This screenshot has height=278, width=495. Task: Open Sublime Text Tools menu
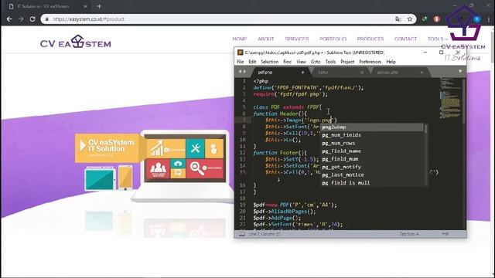(x=330, y=62)
